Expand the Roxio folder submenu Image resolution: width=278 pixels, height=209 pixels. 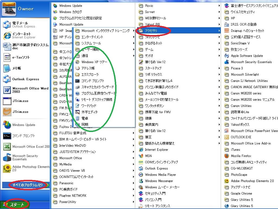click(219, 6)
